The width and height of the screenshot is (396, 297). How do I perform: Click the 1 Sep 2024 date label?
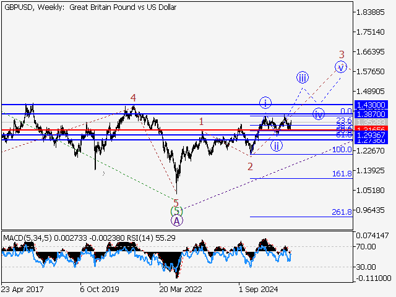pos(259,288)
